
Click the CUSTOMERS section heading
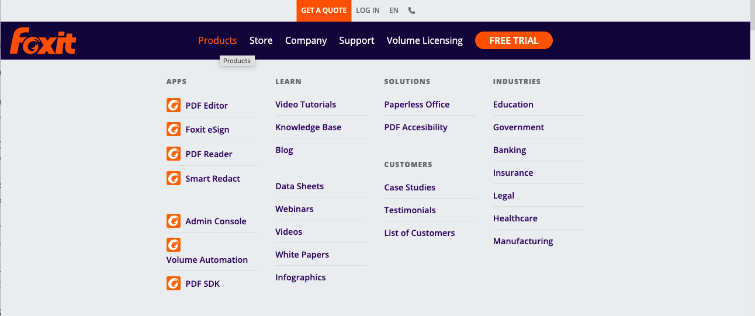point(408,165)
